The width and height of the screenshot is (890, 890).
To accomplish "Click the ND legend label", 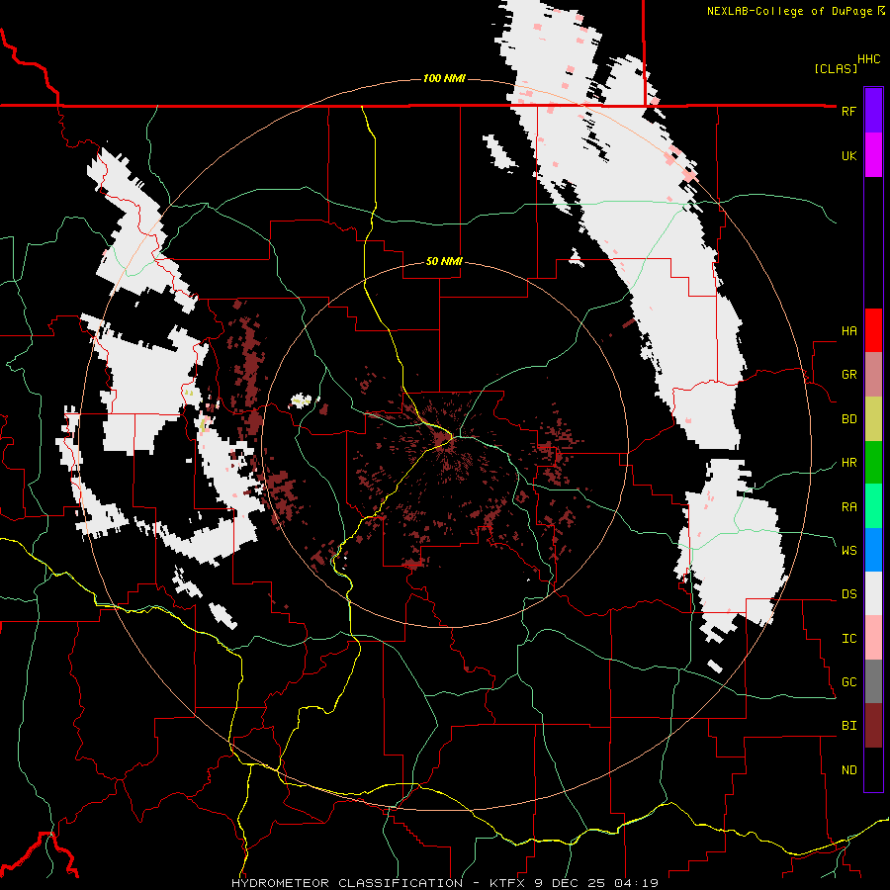I will pyautogui.click(x=848, y=770).
